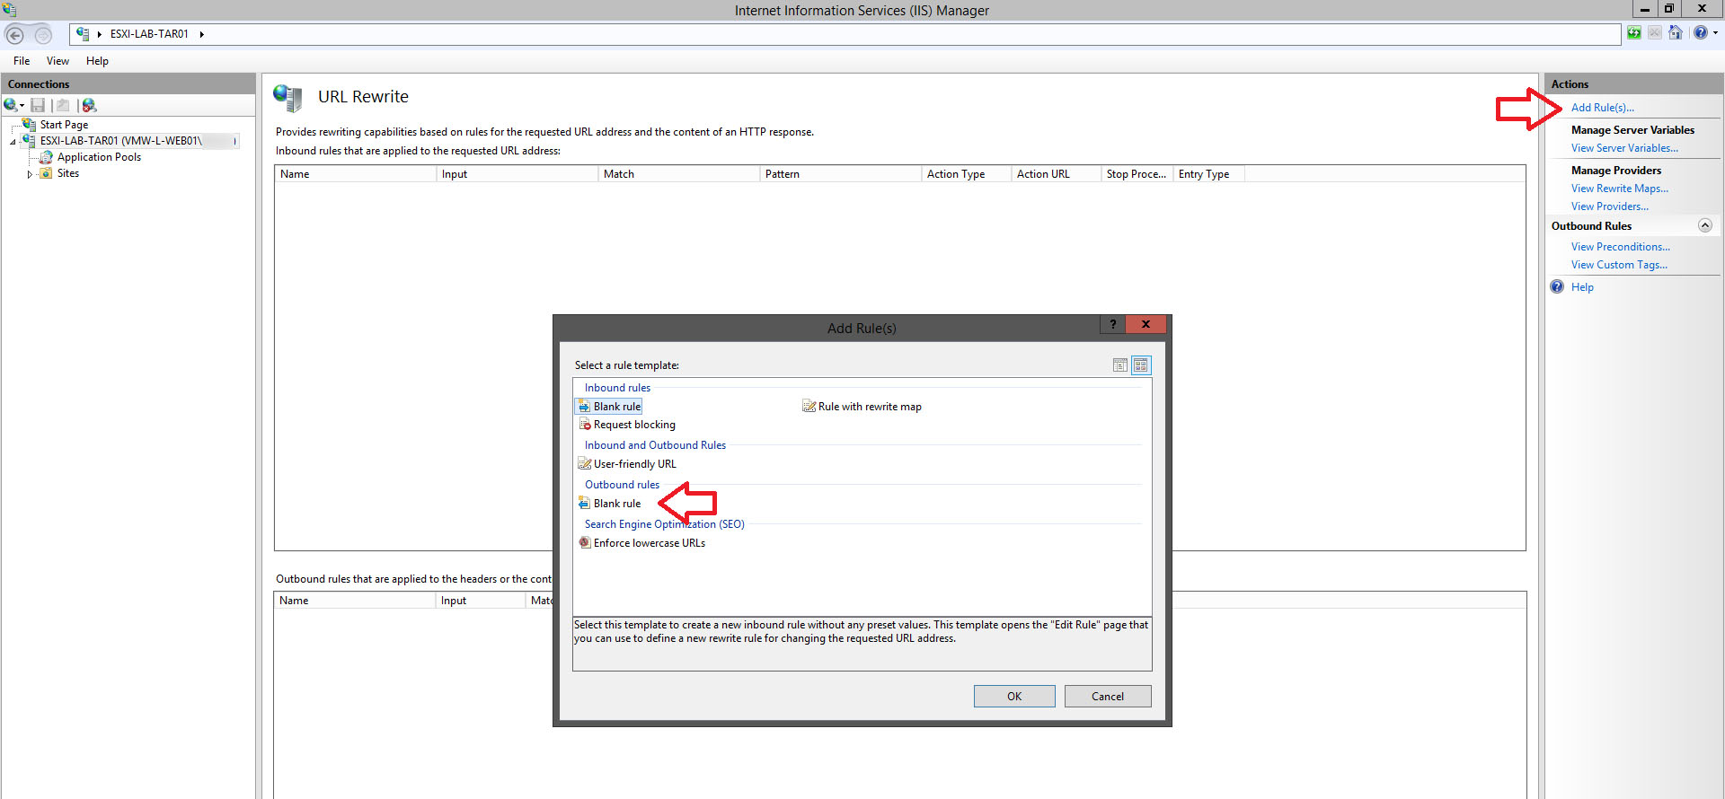The height and width of the screenshot is (799, 1725).
Task: Click the Entry Type column header
Action: [x=1209, y=174]
